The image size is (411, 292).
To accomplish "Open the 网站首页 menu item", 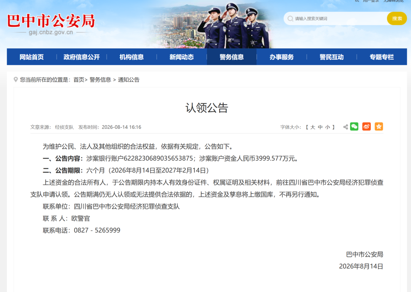I will (32, 57).
